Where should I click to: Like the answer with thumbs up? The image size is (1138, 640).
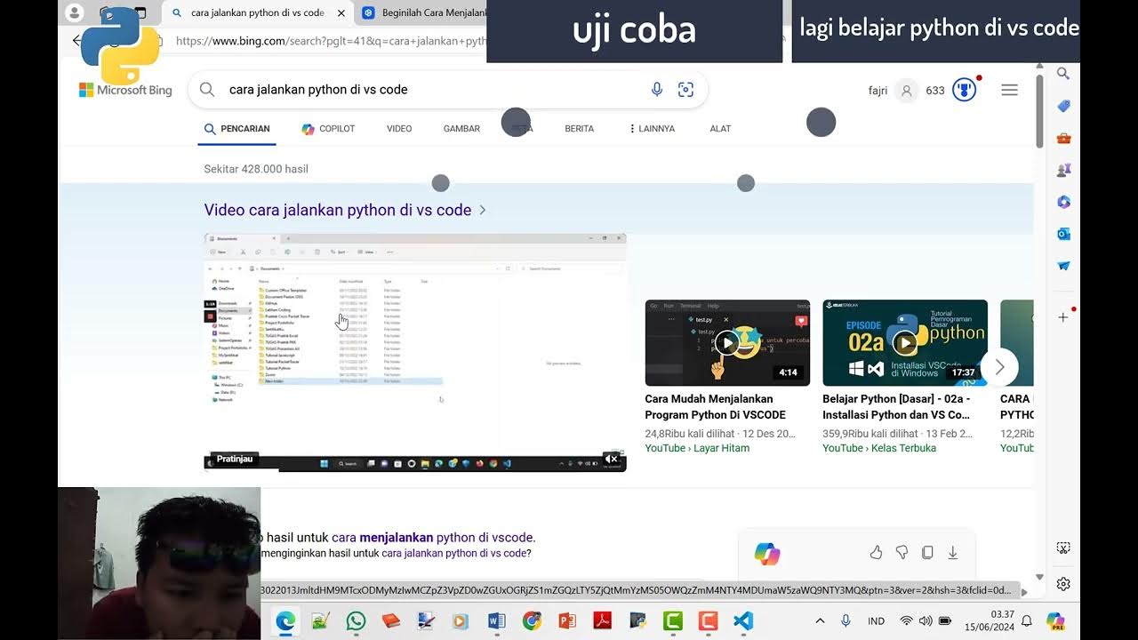(x=876, y=553)
